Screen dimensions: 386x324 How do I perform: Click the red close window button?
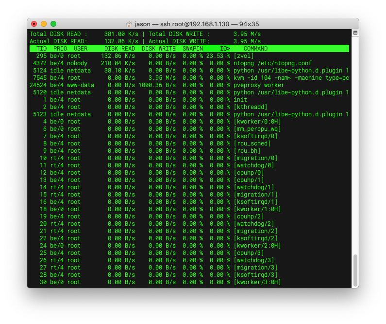tap(34, 24)
